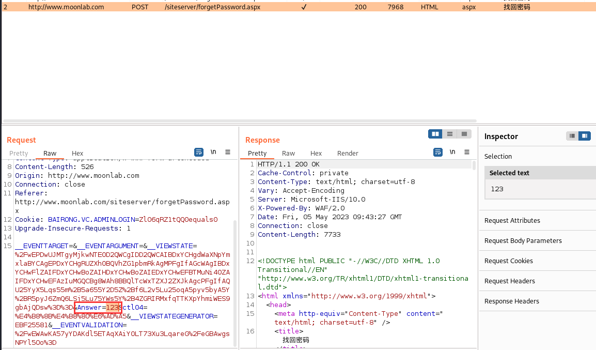This screenshot has width=596, height=350.
Task: Click POST method cell in history
Action: [140, 7]
